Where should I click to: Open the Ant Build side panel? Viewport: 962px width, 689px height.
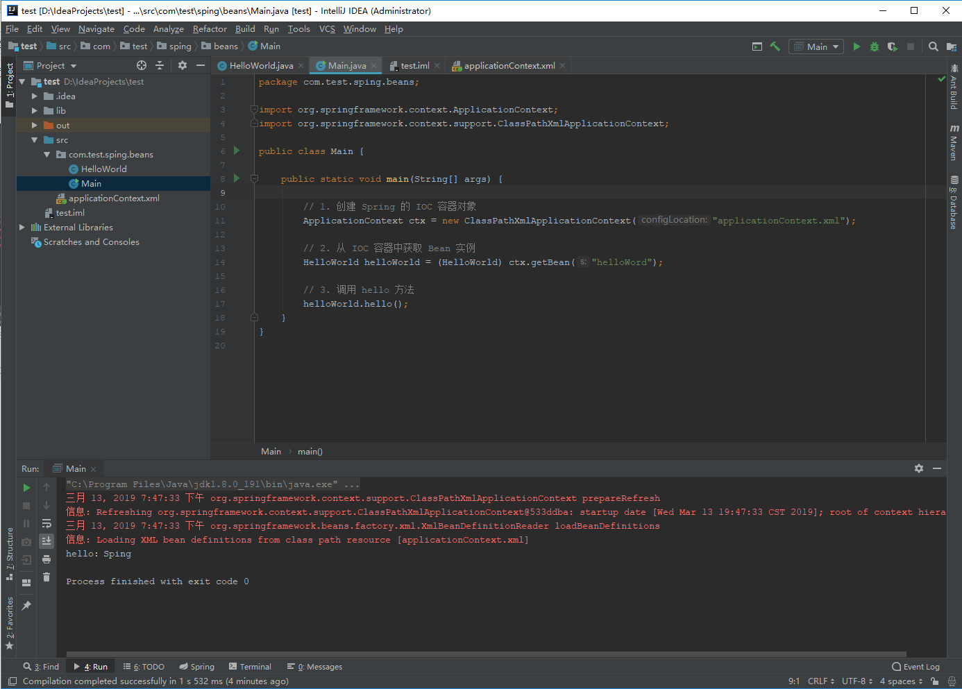(954, 87)
